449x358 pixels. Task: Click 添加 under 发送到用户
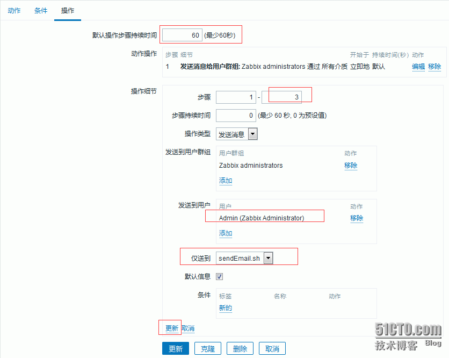(x=226, y=234)
